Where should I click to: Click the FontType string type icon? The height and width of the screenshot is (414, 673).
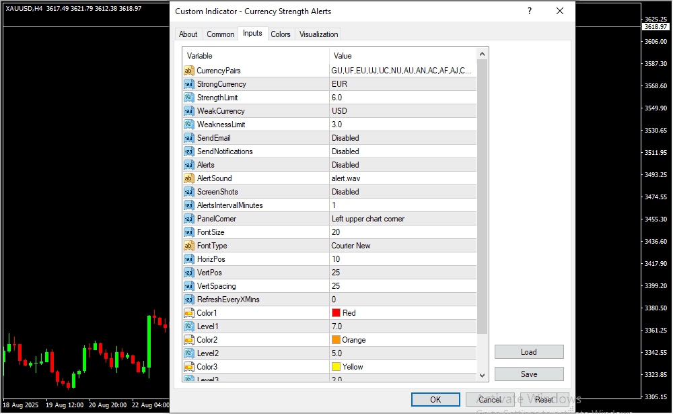point(189,246)
